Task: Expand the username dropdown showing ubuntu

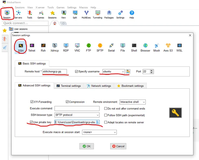Action: pyautogui.click(x=123, y=72)
